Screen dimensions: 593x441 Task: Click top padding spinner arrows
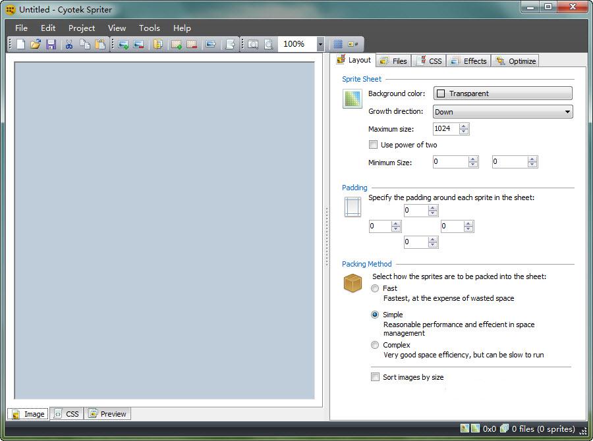[433, 211]
